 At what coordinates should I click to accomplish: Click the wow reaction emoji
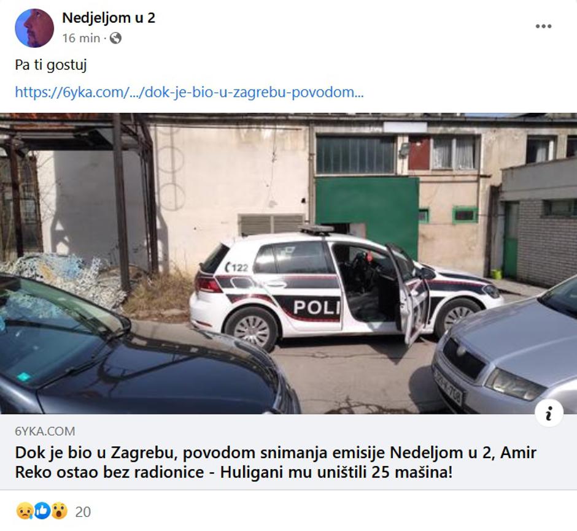point(60,511)
